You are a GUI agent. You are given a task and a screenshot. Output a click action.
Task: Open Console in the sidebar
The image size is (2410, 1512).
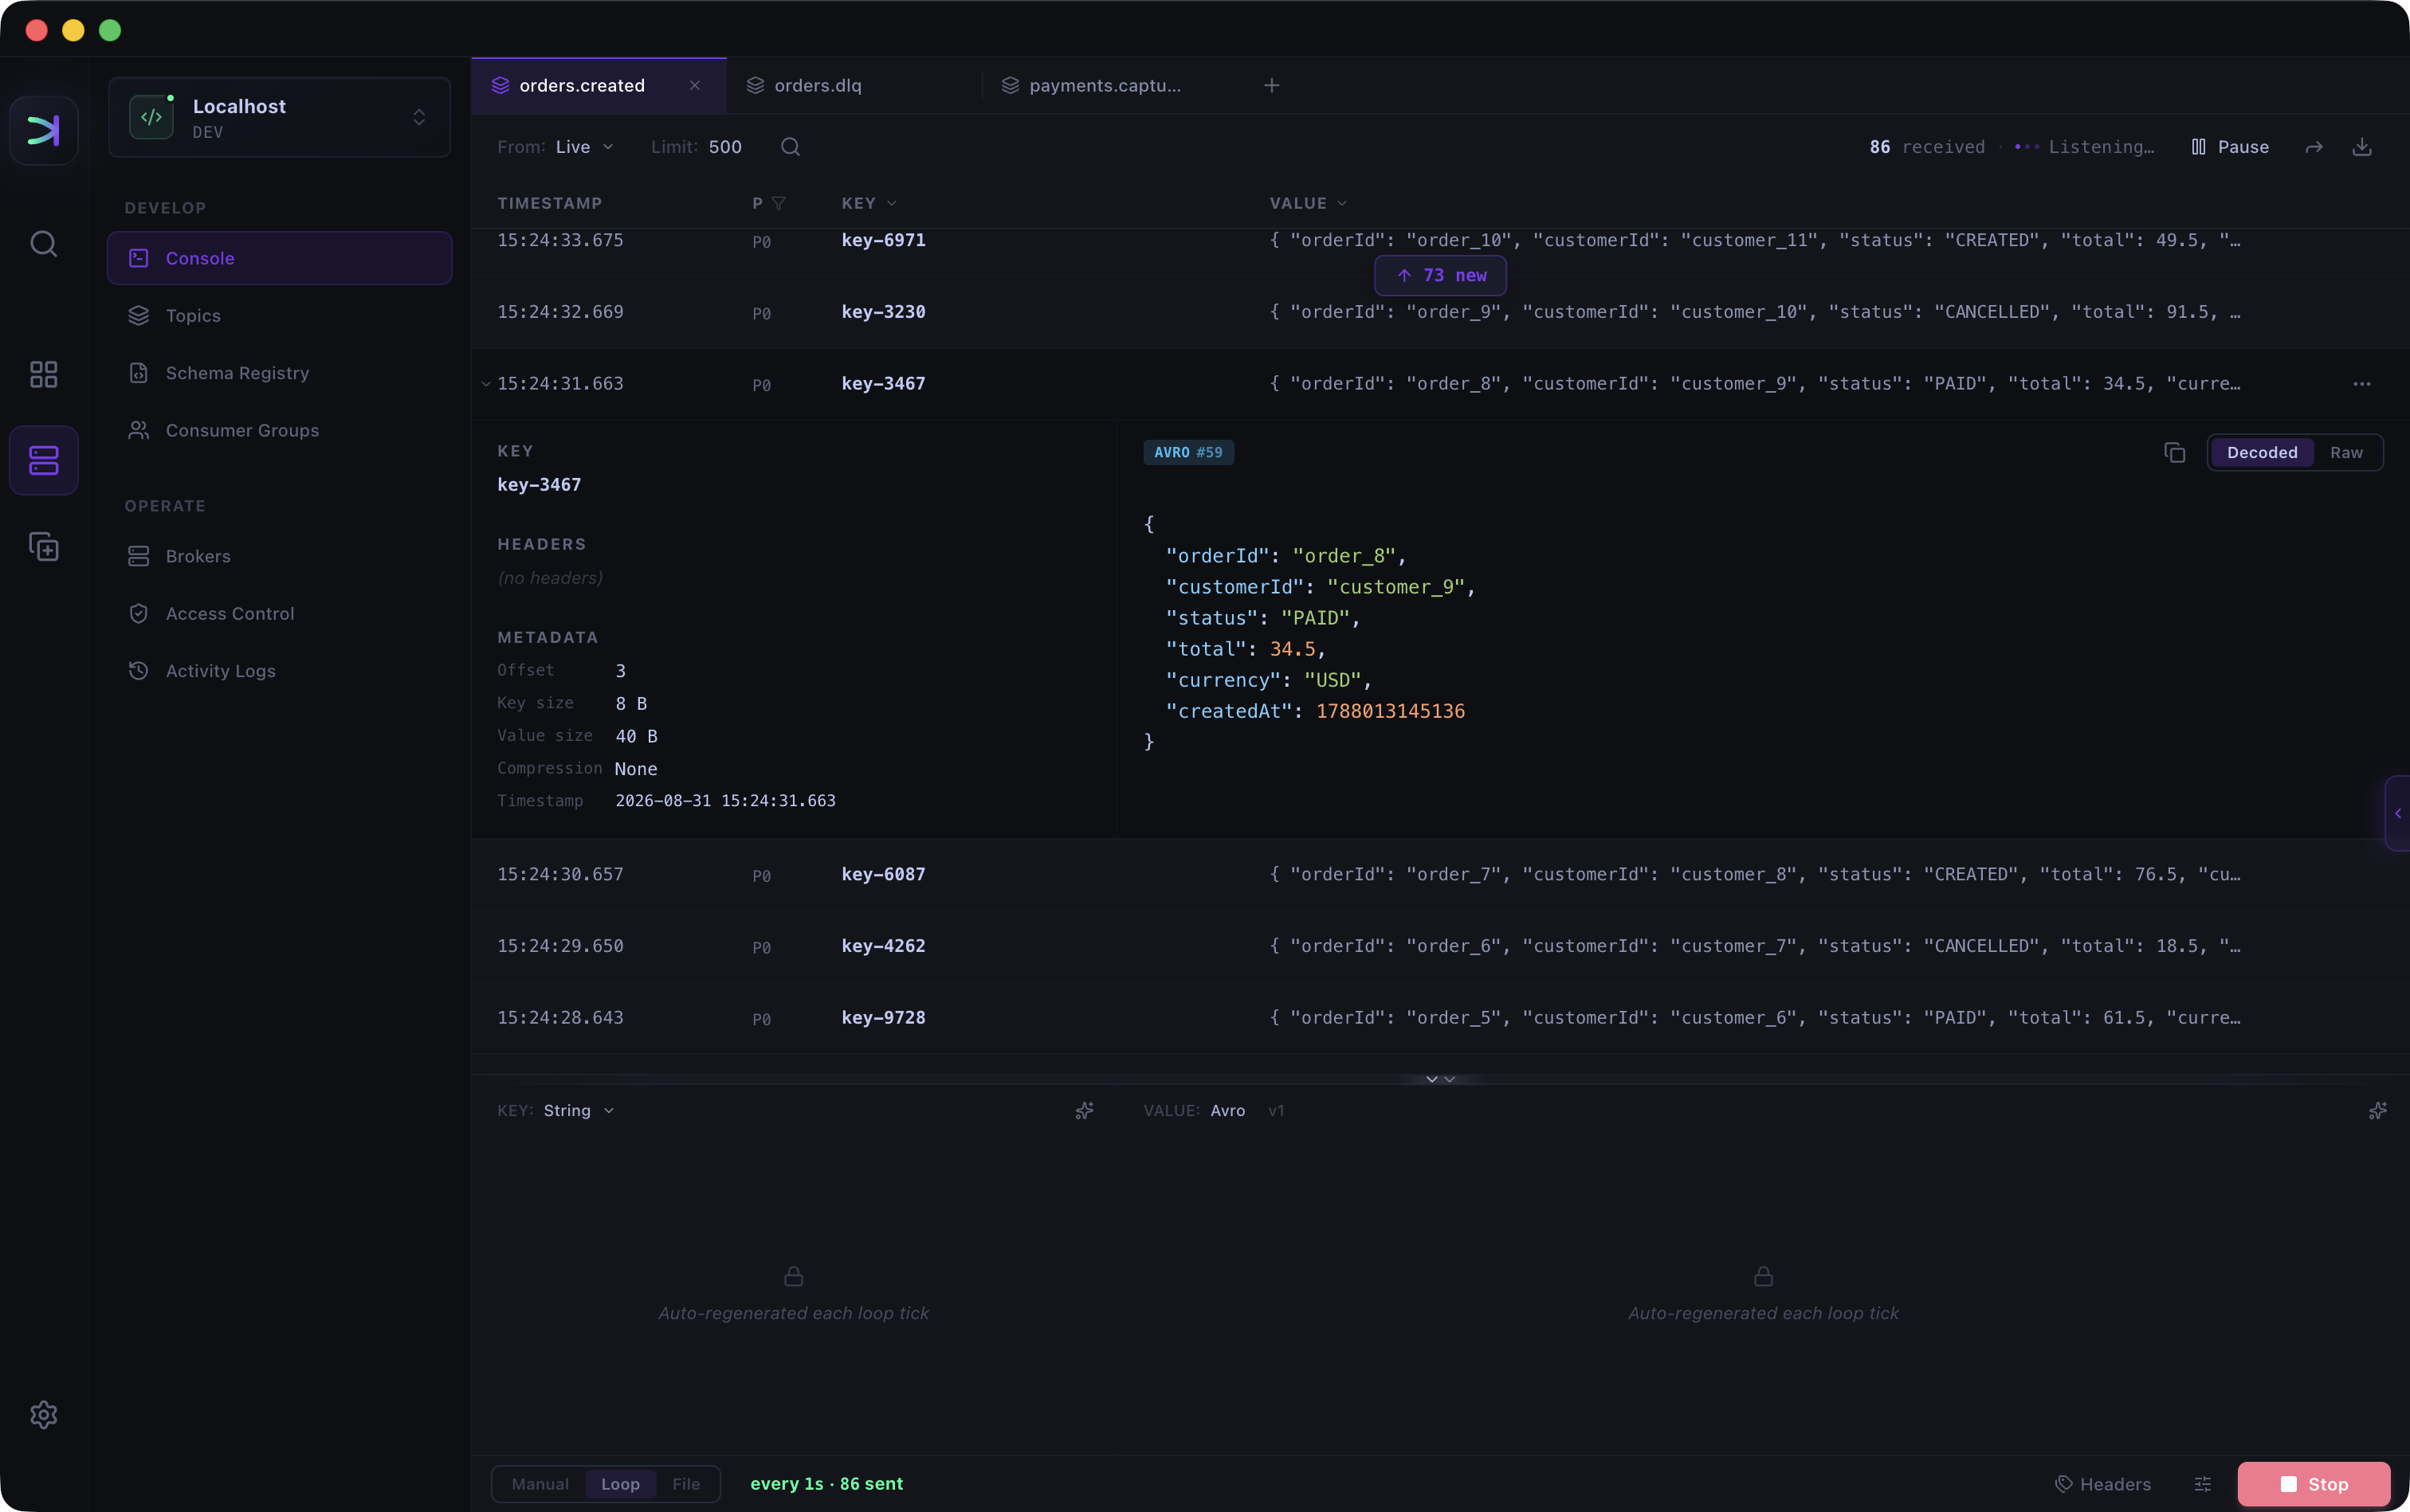279,258
